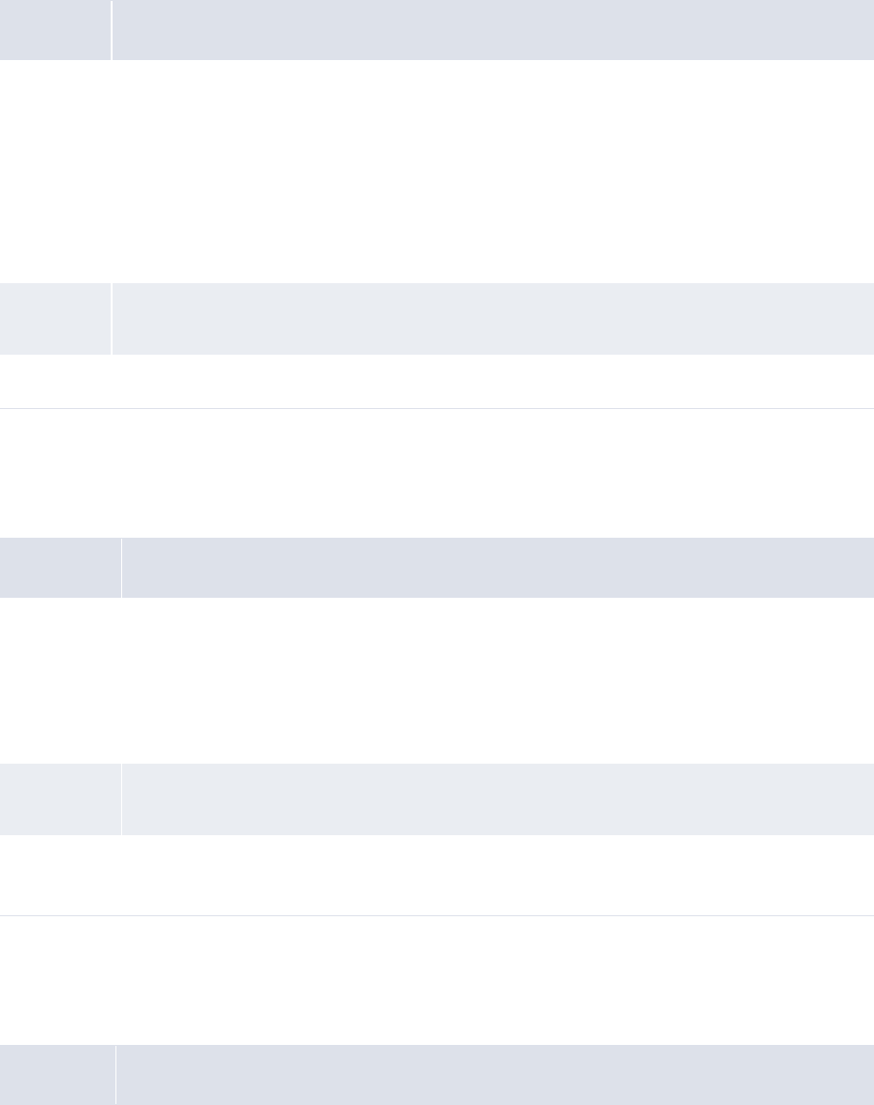Viewport: 874px width, 1105px height.
Task: Click column divider in fourth, lighter shaded row
Action: coord(121,799)
